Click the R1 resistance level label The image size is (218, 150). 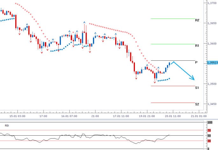(197, 46)
